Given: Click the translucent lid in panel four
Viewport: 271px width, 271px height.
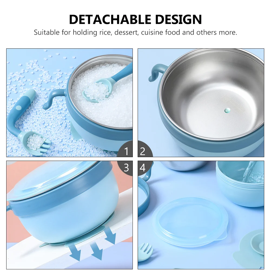Looking at the screenshot, I should click(190, 222).
